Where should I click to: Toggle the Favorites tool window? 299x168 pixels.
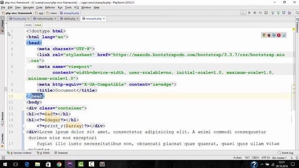click(x=2, y=140)
